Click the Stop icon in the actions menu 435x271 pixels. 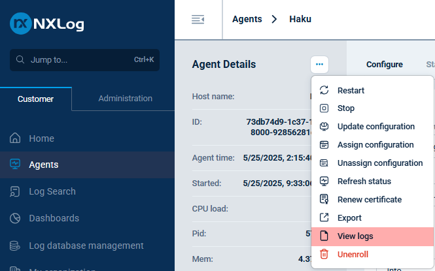324,108
